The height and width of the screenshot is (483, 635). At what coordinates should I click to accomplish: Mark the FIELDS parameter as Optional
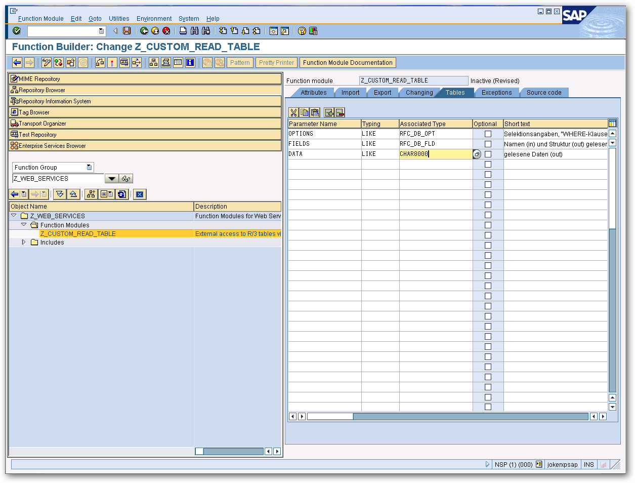tap(487, 144)
